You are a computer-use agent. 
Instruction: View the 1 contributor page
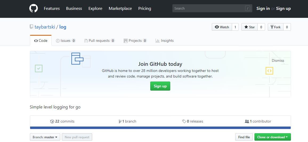coord(258,121)
